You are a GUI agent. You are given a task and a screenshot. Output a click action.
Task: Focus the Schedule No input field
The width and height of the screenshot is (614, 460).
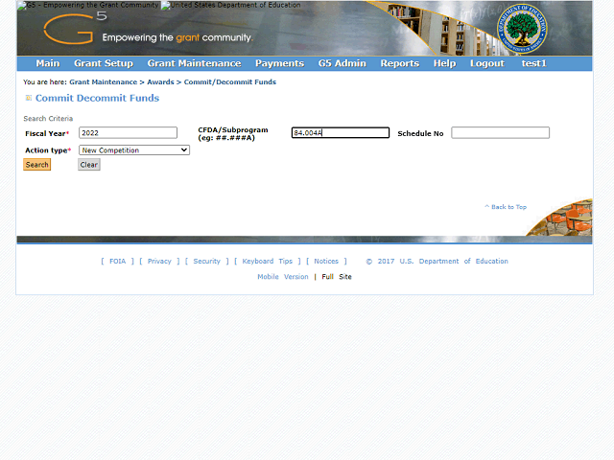coord(500,132)
